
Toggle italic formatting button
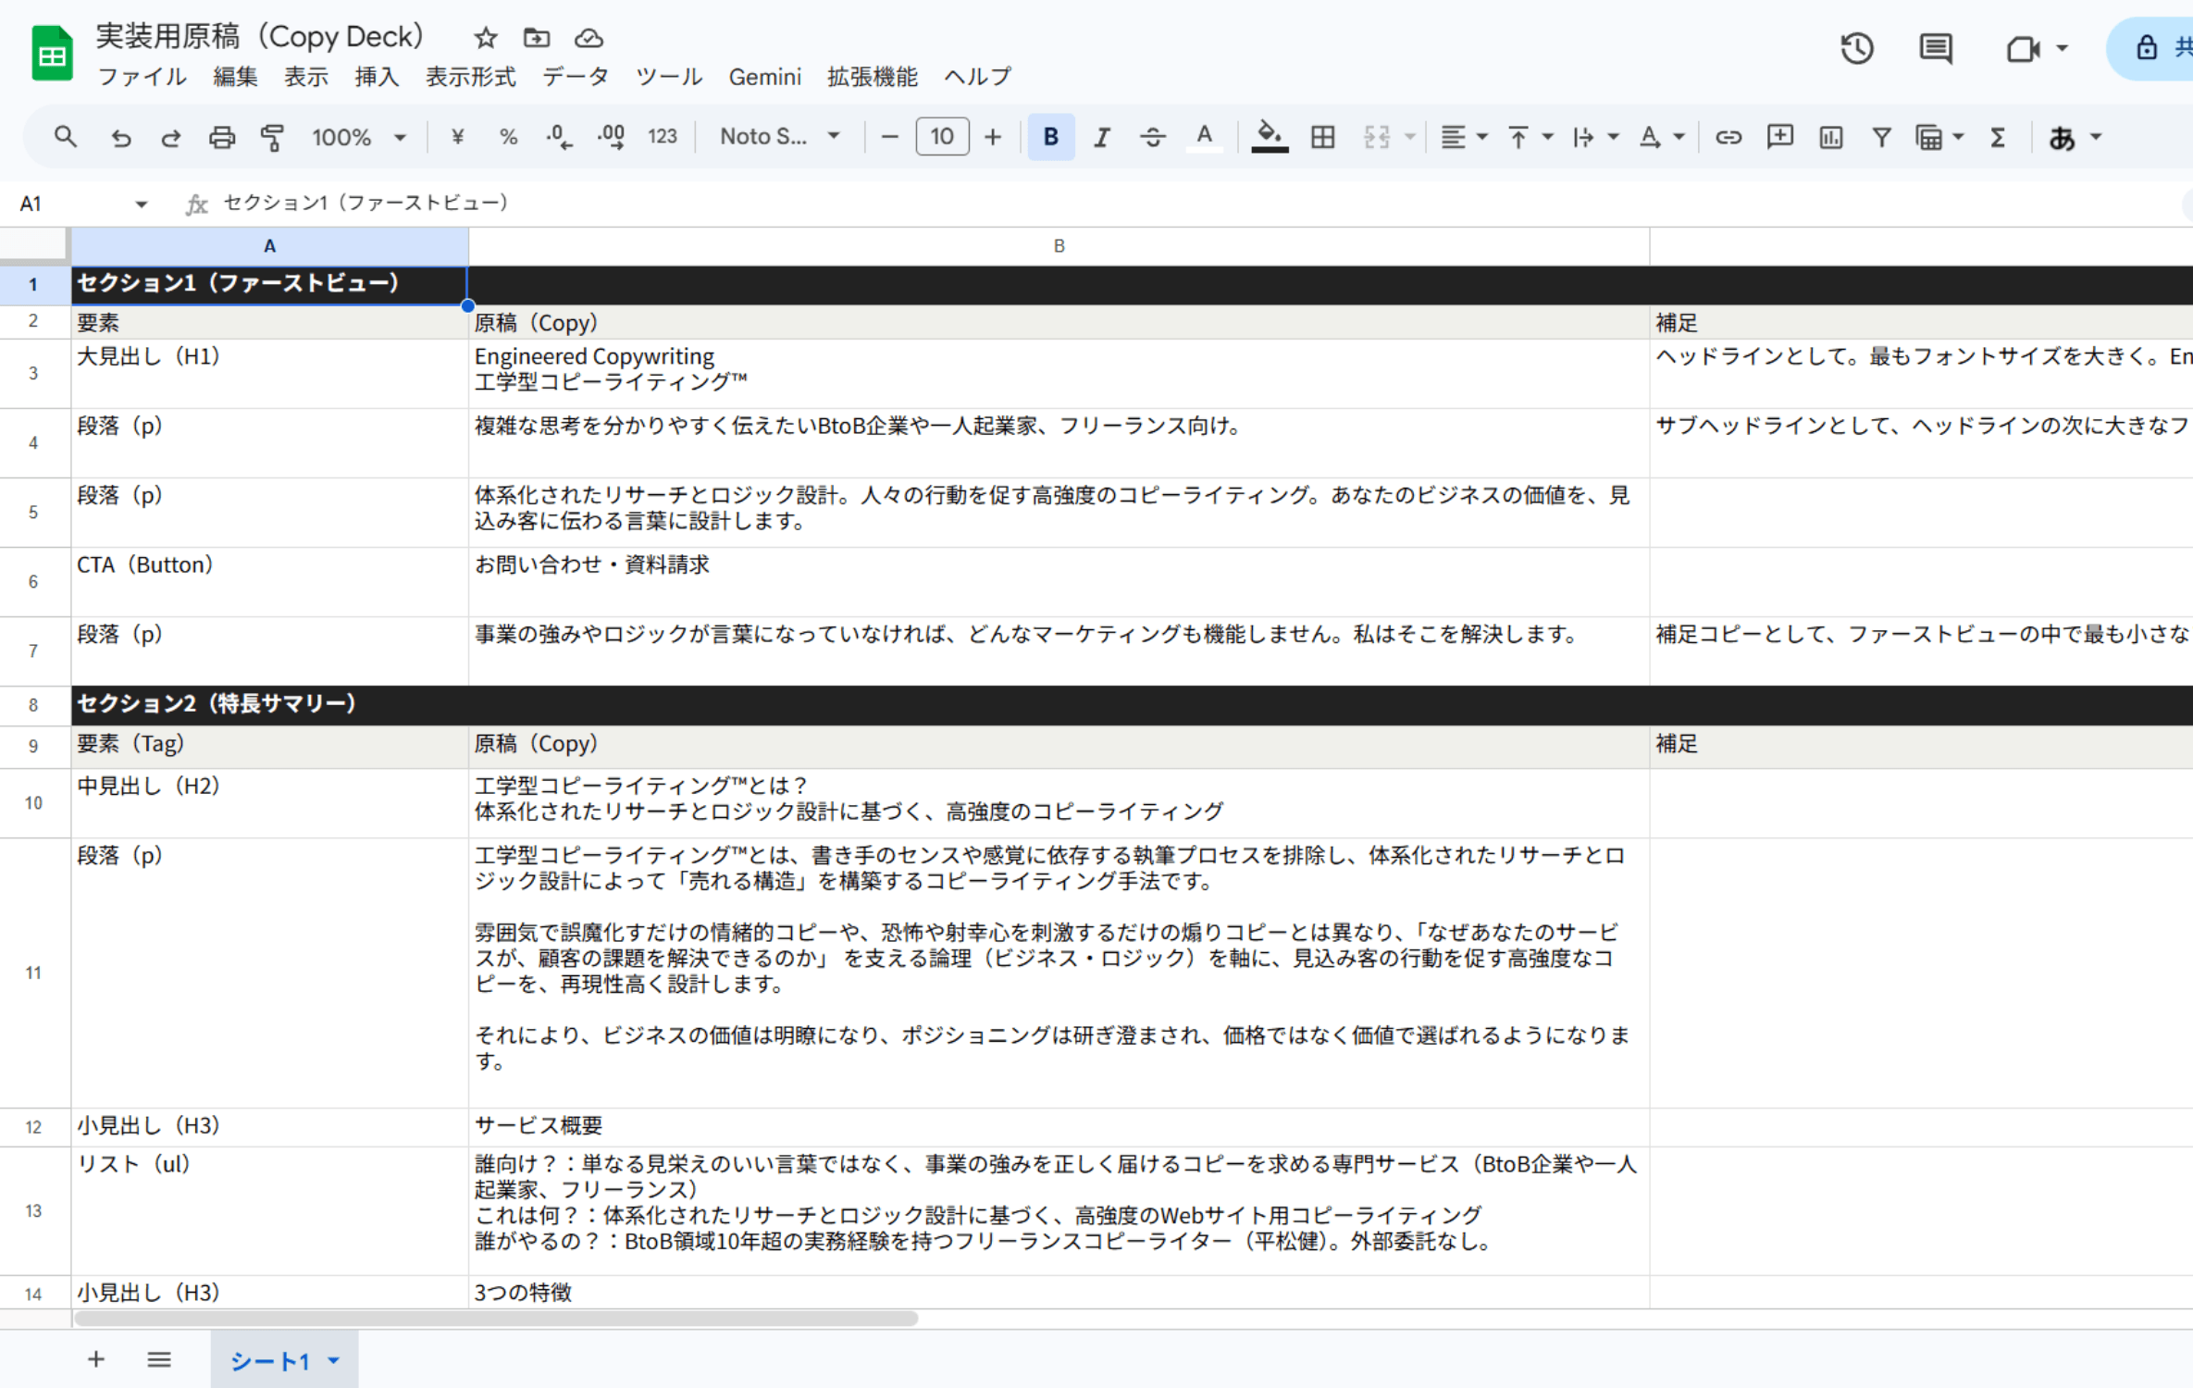pos(1101,137)
